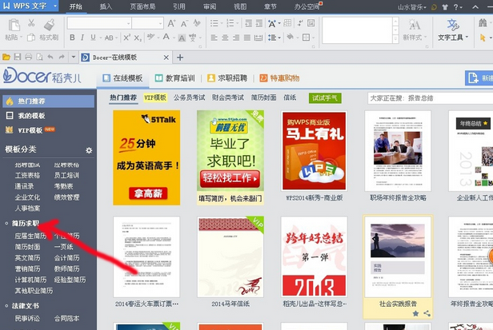Open the 简历求职 category

pyautogui.click(x=25, y=223)
